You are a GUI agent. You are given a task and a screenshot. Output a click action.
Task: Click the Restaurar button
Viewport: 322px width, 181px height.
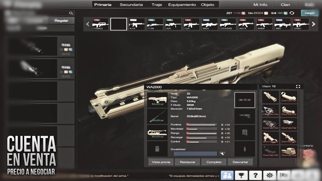pyautogui.click(x=187, y=162)
